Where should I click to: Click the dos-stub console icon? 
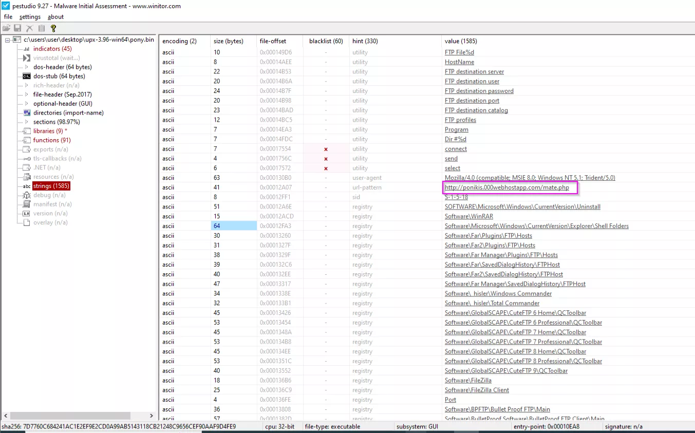tap(27, 77)
